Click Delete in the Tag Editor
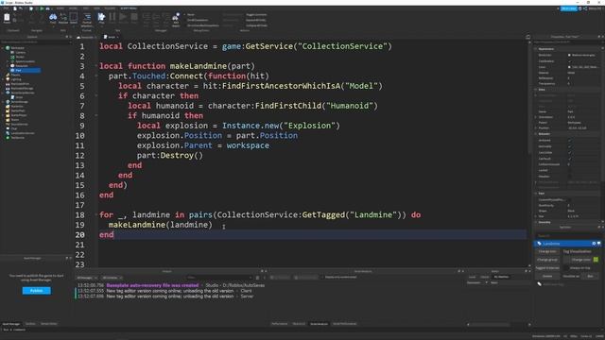This screenshot has width=605, height=340. coord(547,276)
